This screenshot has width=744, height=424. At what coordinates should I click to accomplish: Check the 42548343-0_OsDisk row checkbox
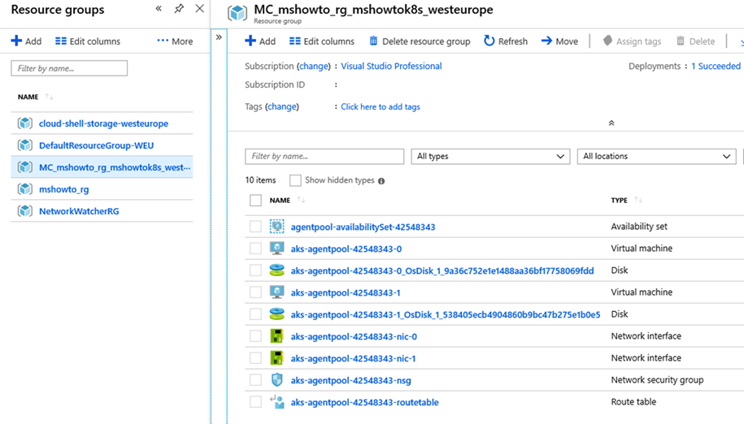(255, 270)
